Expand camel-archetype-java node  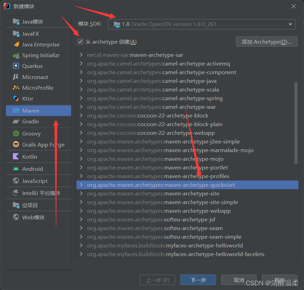point(81,81)
